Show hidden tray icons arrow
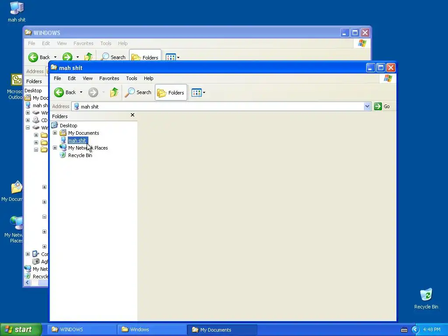This screenshot has height=336, width=448. 415,330
